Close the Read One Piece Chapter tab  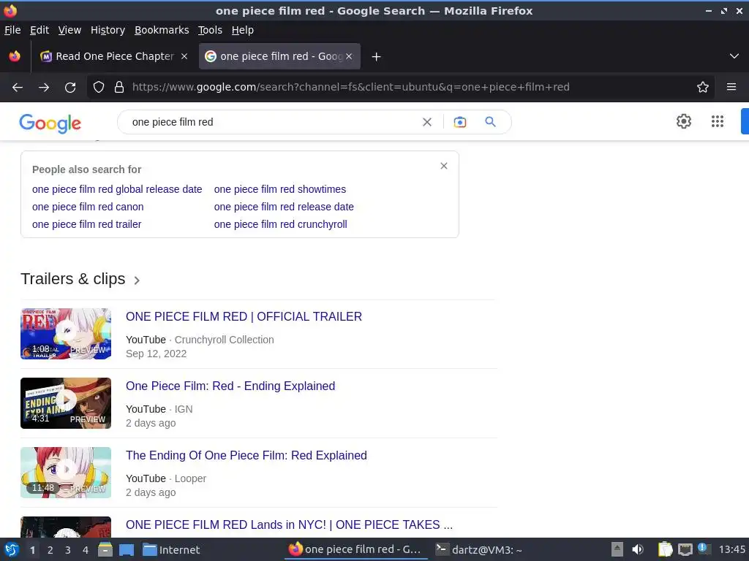pos(184,56)
